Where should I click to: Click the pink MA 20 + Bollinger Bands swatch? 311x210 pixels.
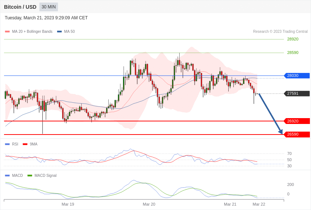(7, 31)
